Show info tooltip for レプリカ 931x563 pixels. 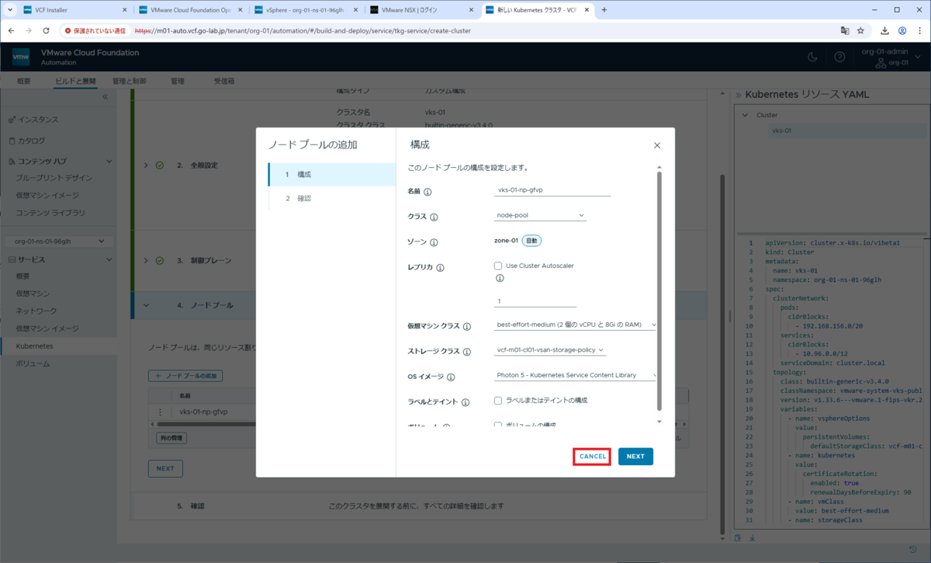(440, 268)
